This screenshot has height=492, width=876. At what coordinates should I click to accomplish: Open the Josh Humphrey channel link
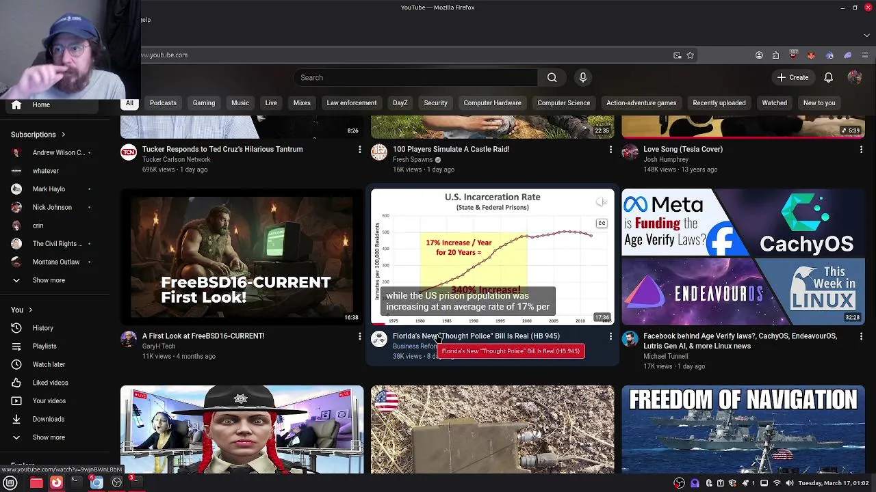tap(666, 159)
